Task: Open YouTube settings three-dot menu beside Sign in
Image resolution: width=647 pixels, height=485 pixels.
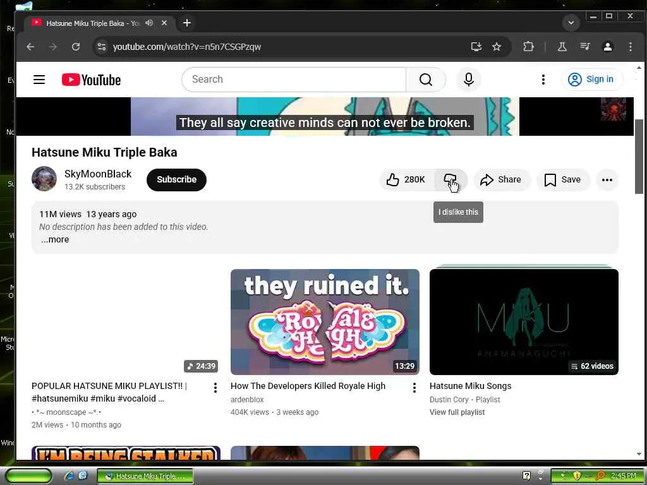Action: point(543,79)
